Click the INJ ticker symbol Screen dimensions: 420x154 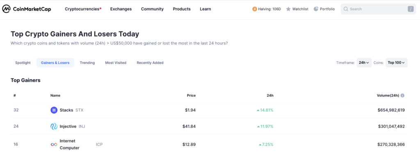click(82, 126)
